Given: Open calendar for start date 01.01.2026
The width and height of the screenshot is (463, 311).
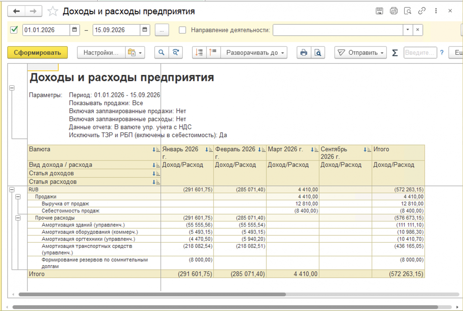Looking at the screenshot, I should tap(74, 30).
